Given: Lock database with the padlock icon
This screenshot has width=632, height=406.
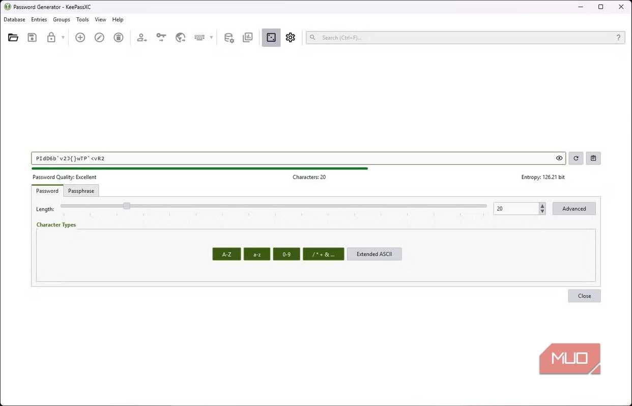Looking at the screenshot, I should click(51, 38).
